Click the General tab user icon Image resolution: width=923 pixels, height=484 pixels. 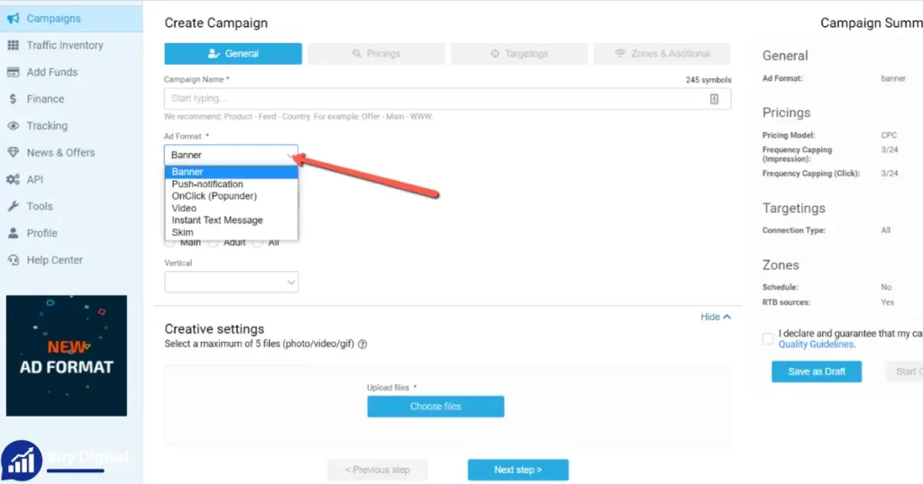(x=214, y=53)
